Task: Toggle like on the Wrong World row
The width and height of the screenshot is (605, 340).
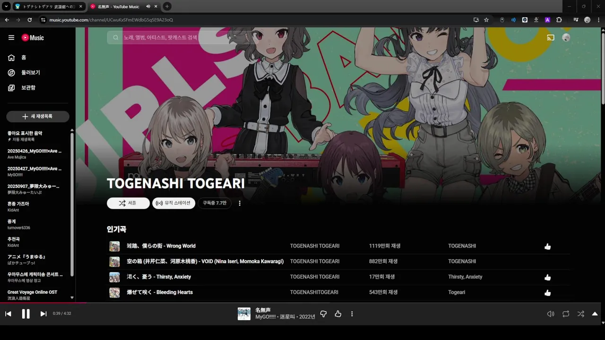Action: 547,246
